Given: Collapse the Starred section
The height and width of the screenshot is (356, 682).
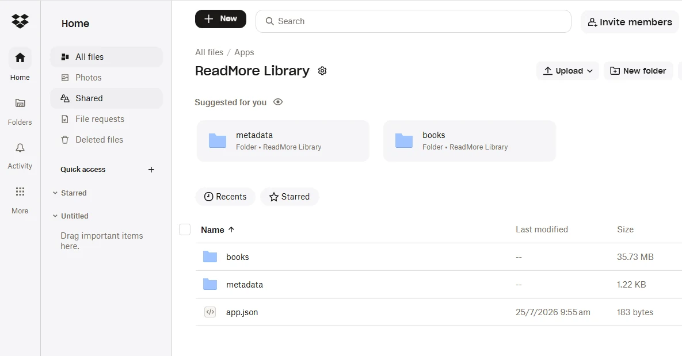Looking at the screenshot, I should pyautogui.click(x=55, y=193).
